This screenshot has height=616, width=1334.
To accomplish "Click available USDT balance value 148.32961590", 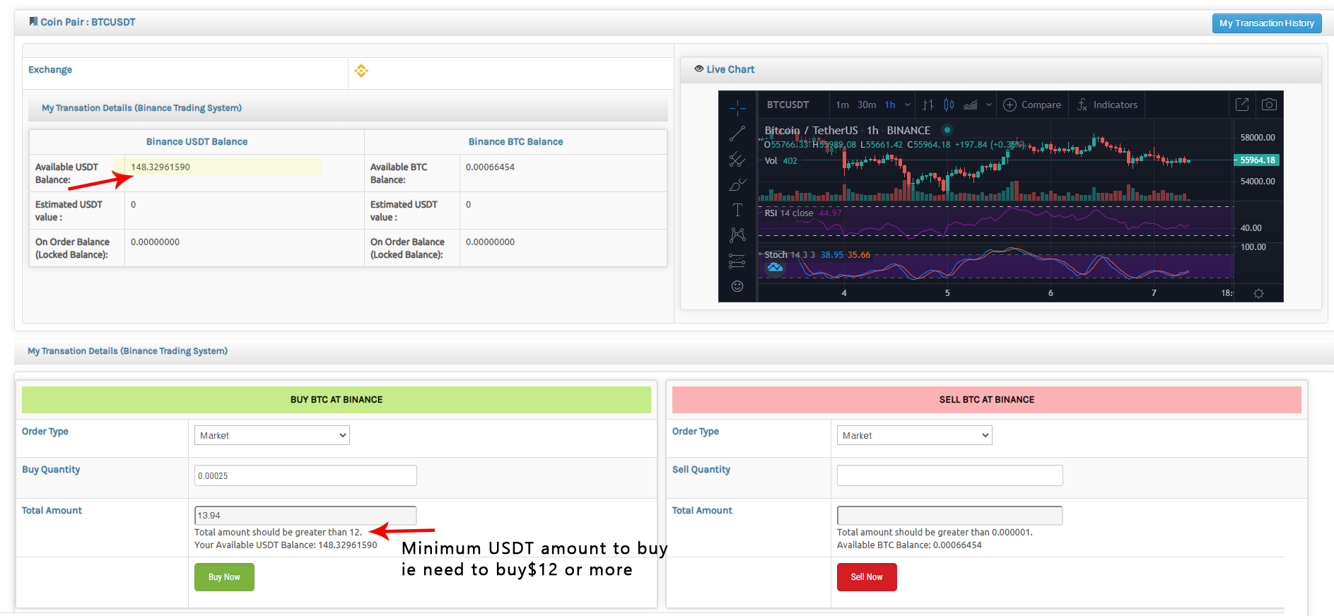I will (x=160, y=167).
